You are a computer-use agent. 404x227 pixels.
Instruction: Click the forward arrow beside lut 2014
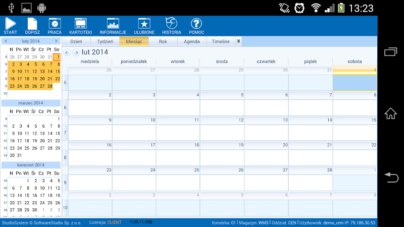click(x=76, y=52)
